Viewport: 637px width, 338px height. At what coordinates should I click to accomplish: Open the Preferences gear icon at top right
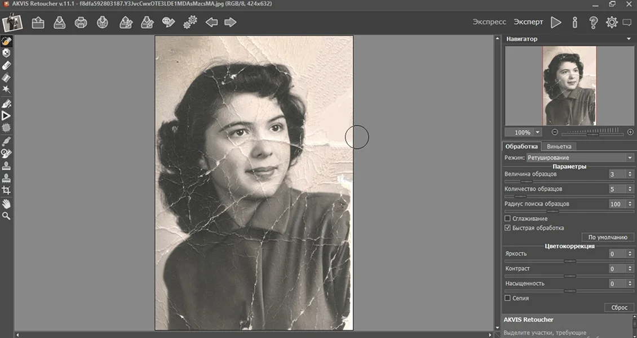(x=612, y=22)
